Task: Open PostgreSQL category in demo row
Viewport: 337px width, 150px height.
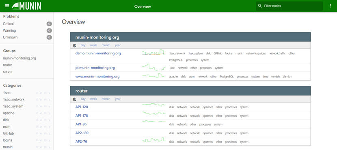Action: (176, 60)
